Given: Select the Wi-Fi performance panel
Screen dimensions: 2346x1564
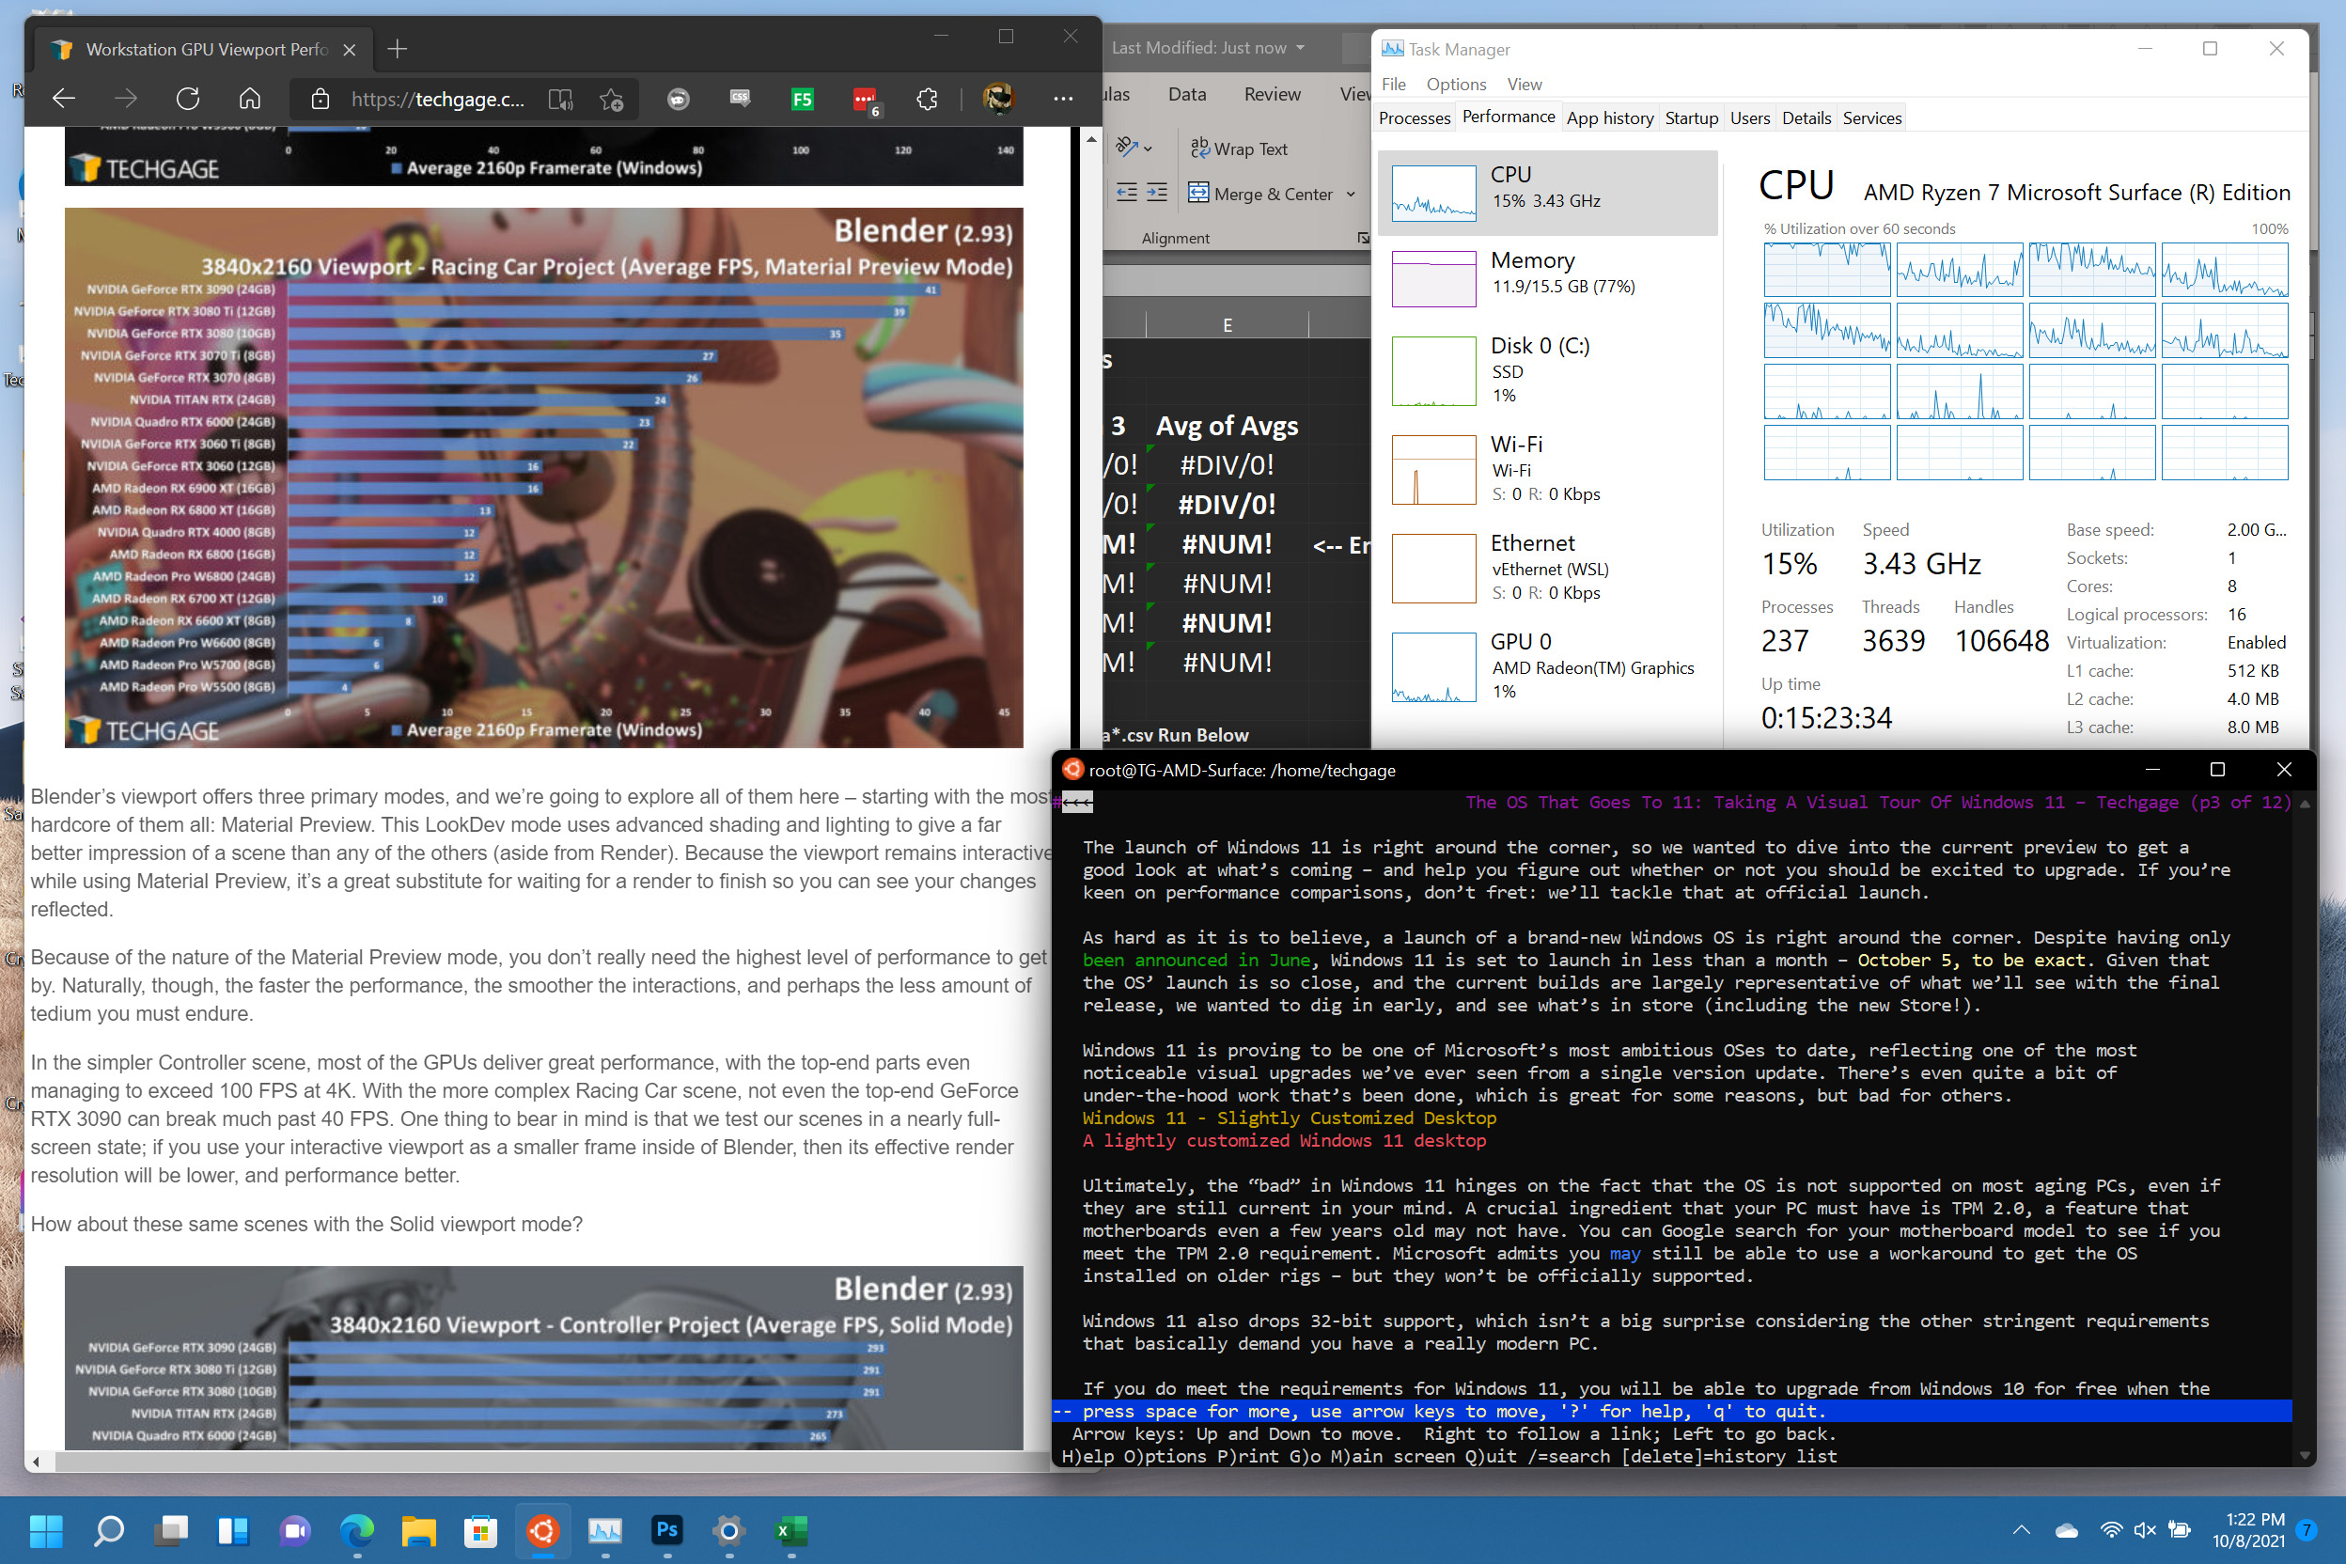Looking at the screenshot, I should tap(1547, 469).
